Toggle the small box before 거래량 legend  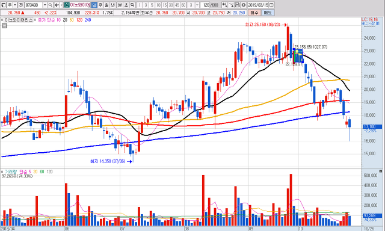coord(2,172)
